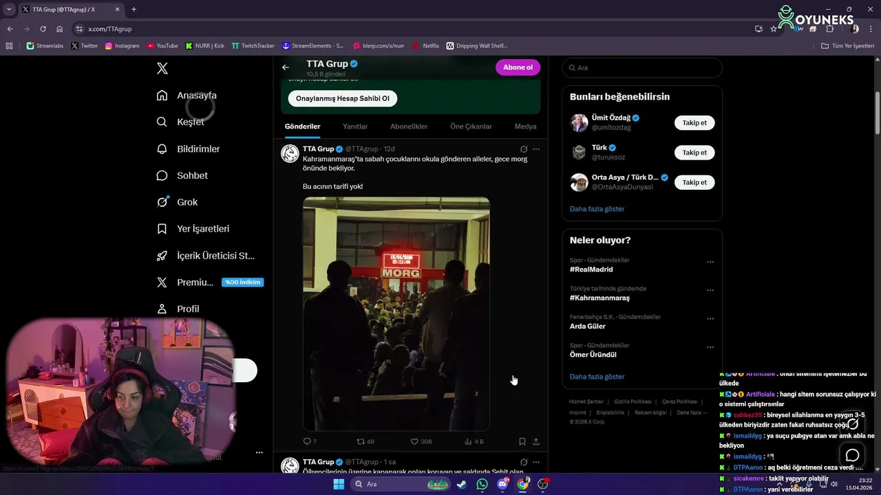The image size is (881, 495).
Task: Open Tüm Yer İşaretleri folder
Action: click(848, 46)
